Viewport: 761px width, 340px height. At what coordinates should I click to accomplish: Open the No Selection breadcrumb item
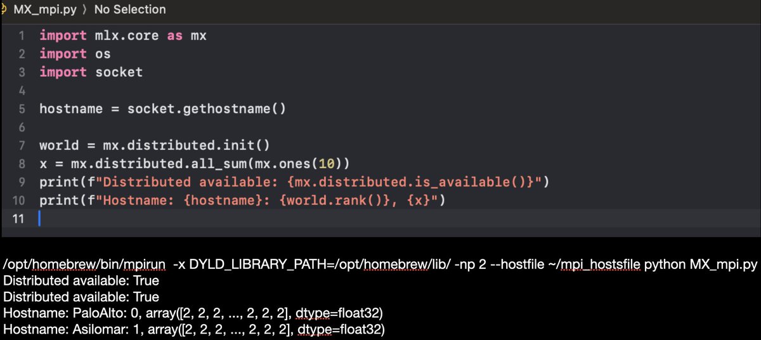click(x=130, y=10)
